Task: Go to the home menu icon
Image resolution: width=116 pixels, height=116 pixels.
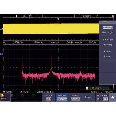Action: pos(113,97)
